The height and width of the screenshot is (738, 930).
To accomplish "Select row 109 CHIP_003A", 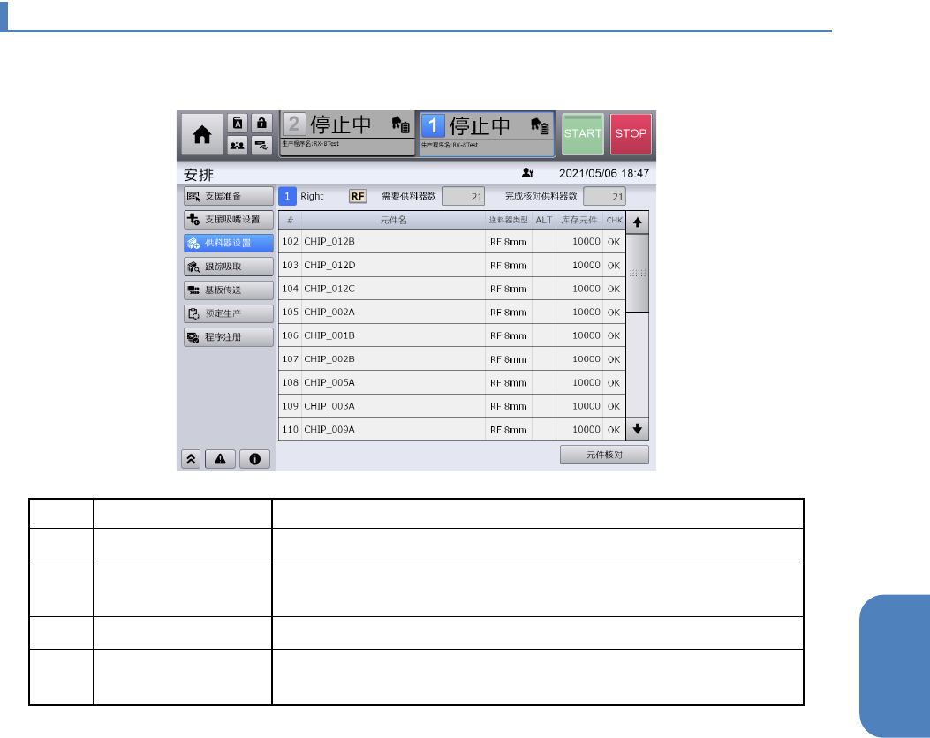I will (452, 406).
